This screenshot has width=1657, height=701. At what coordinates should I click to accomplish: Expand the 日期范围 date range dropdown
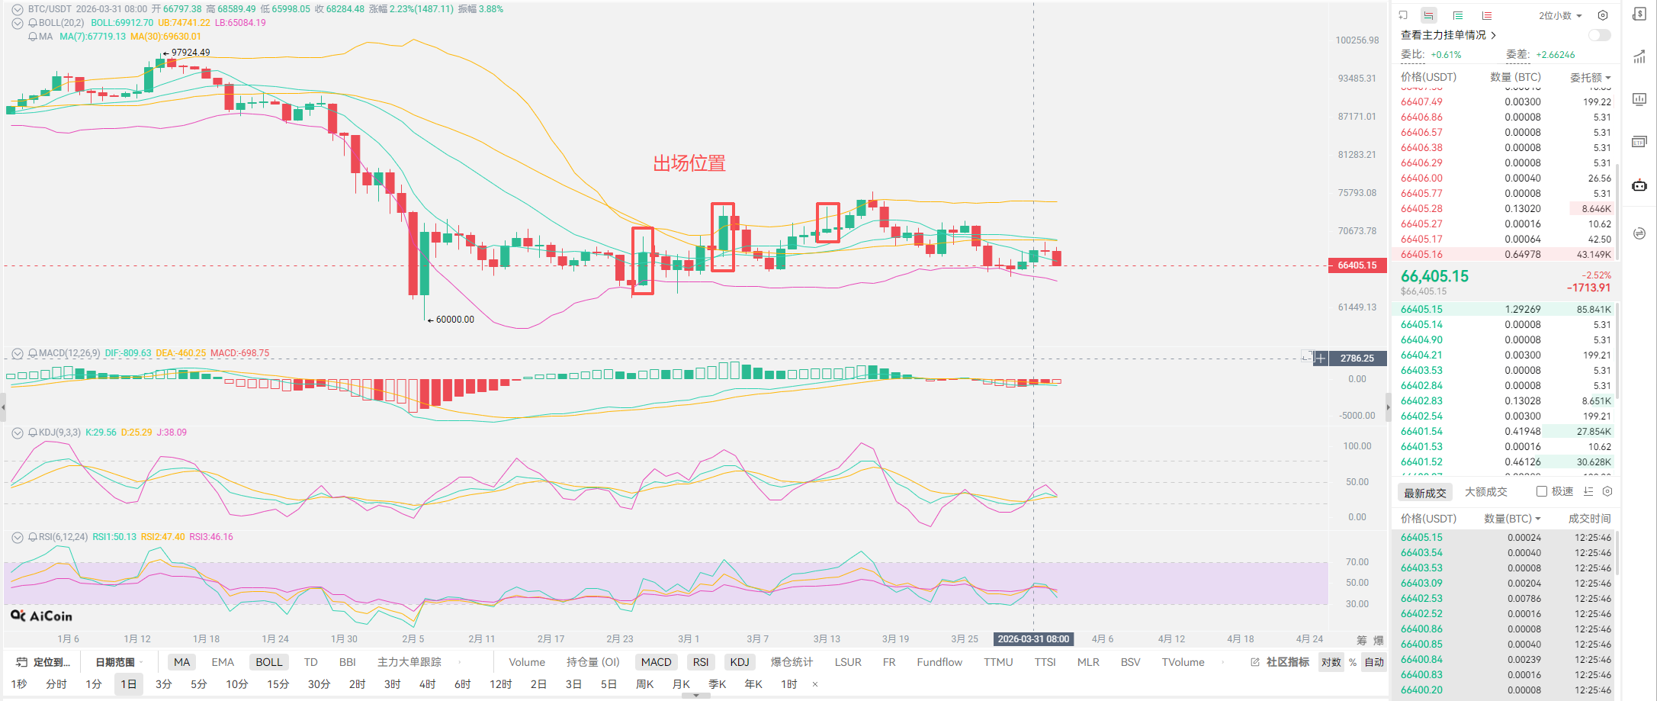[x=119, y=662]
